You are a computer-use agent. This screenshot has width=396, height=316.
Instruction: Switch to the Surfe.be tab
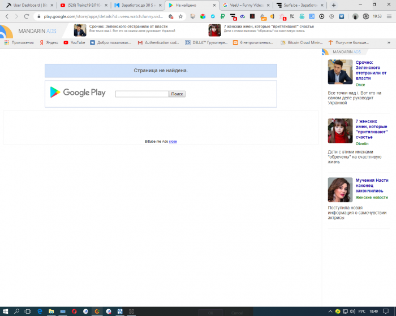tap(300, 5)
